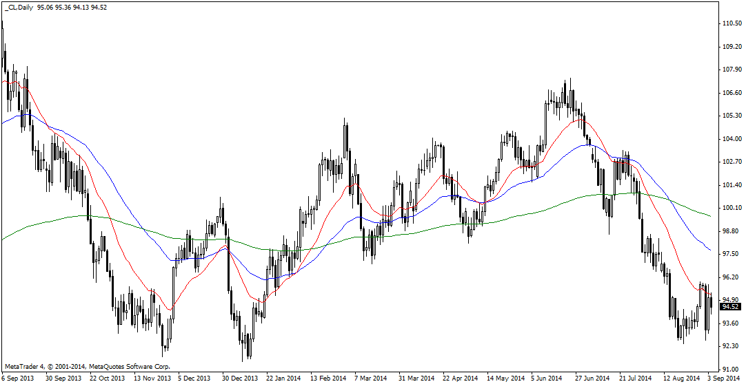Select the 107.90 price level label
The image size is (746, 384).
pos(732,70)
